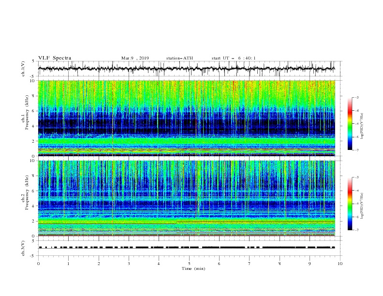This screenshot has height=296, width=383.
Task: Click the start UT time label
Action: coord(234,58)
